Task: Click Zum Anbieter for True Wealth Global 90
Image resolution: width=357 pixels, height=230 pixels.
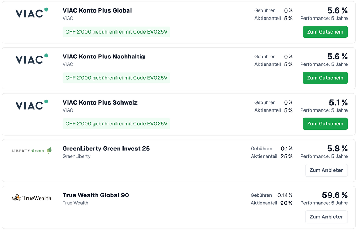Action: [x=326, y=217]
